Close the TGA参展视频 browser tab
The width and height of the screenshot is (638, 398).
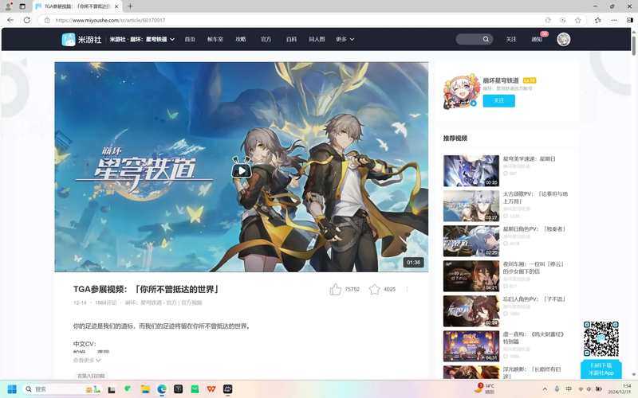click(116, 6)
